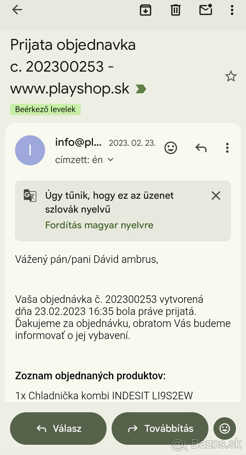The height and width of the screenshot is (455, 246).
Task: Open the emoji button at bottom right
Action: click(x=224, y=428)
